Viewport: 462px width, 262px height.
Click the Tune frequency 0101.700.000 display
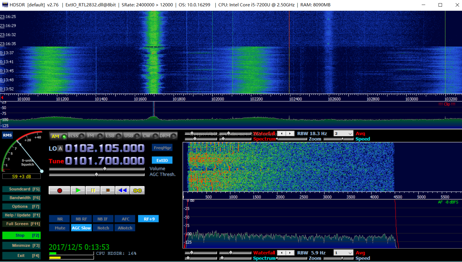point(105,161)
